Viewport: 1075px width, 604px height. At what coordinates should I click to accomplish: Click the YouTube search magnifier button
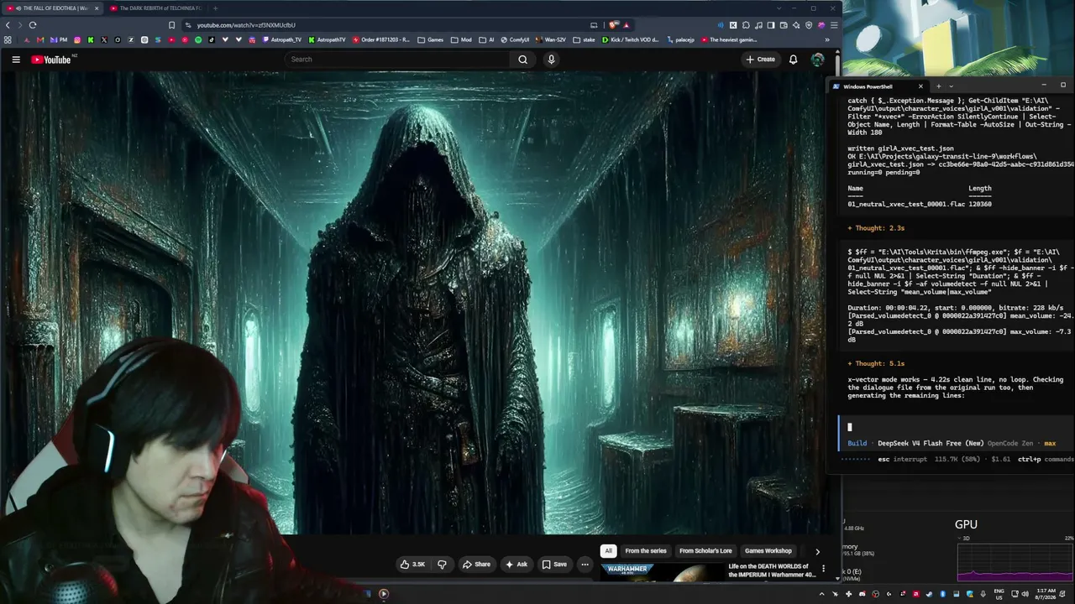click(x=522, y=60)
